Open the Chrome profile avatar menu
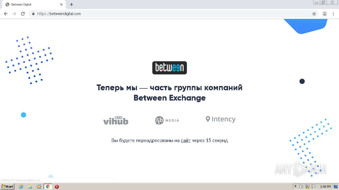This screenshot has width=339, height=190. click(x=325, y=14)
